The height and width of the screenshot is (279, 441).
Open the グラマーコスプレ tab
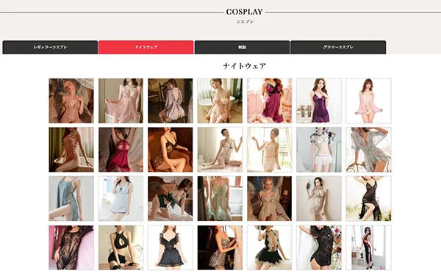pos(338,47)
